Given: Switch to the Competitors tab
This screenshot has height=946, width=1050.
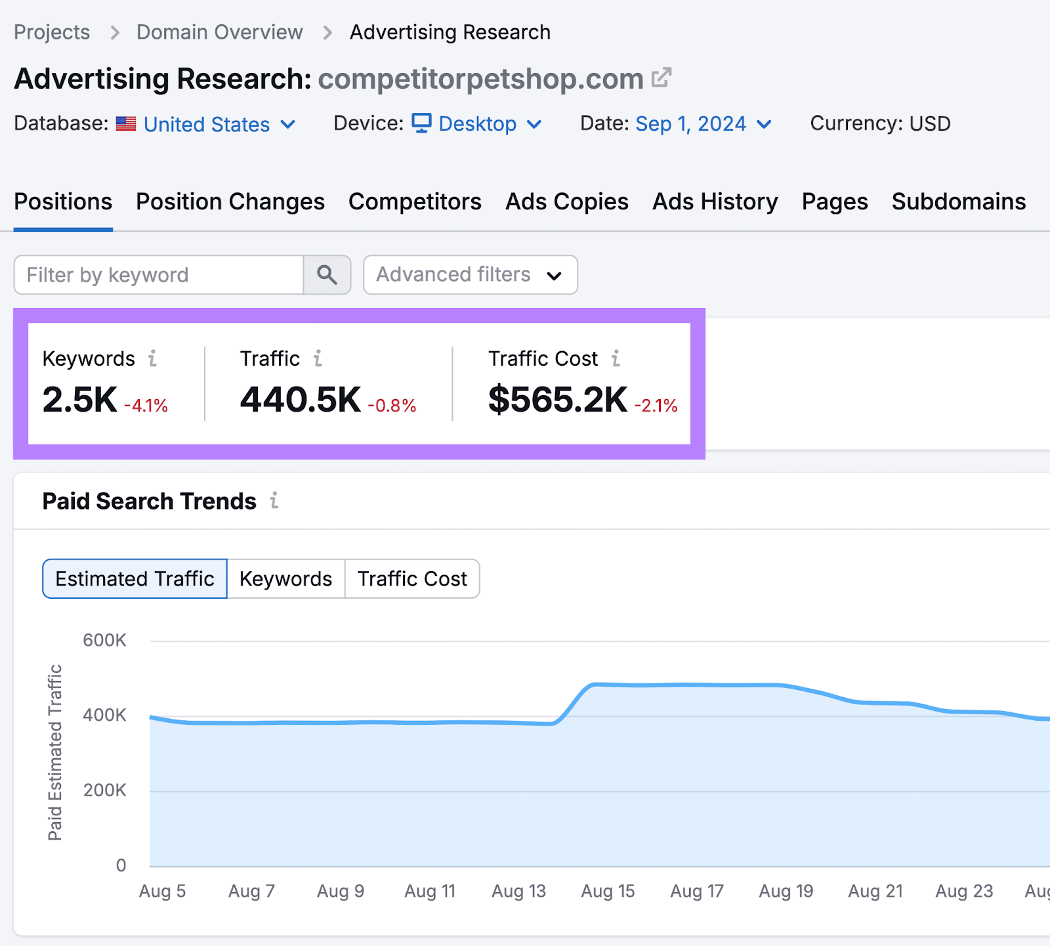Looking at the screenshot, I should [415, 202].
